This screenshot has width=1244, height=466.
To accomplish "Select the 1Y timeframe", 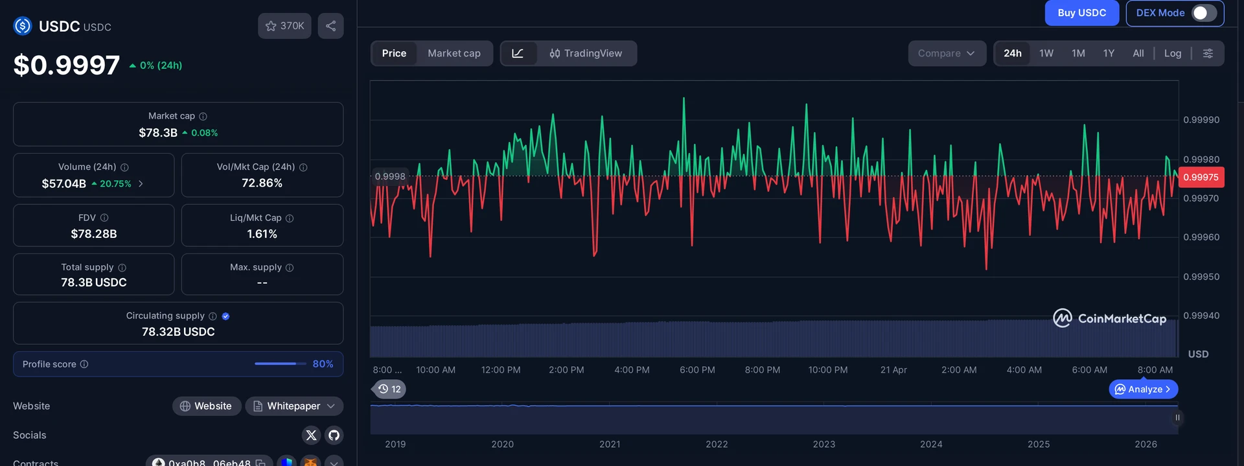I will pyautogui.click(x=1109, y=53).
